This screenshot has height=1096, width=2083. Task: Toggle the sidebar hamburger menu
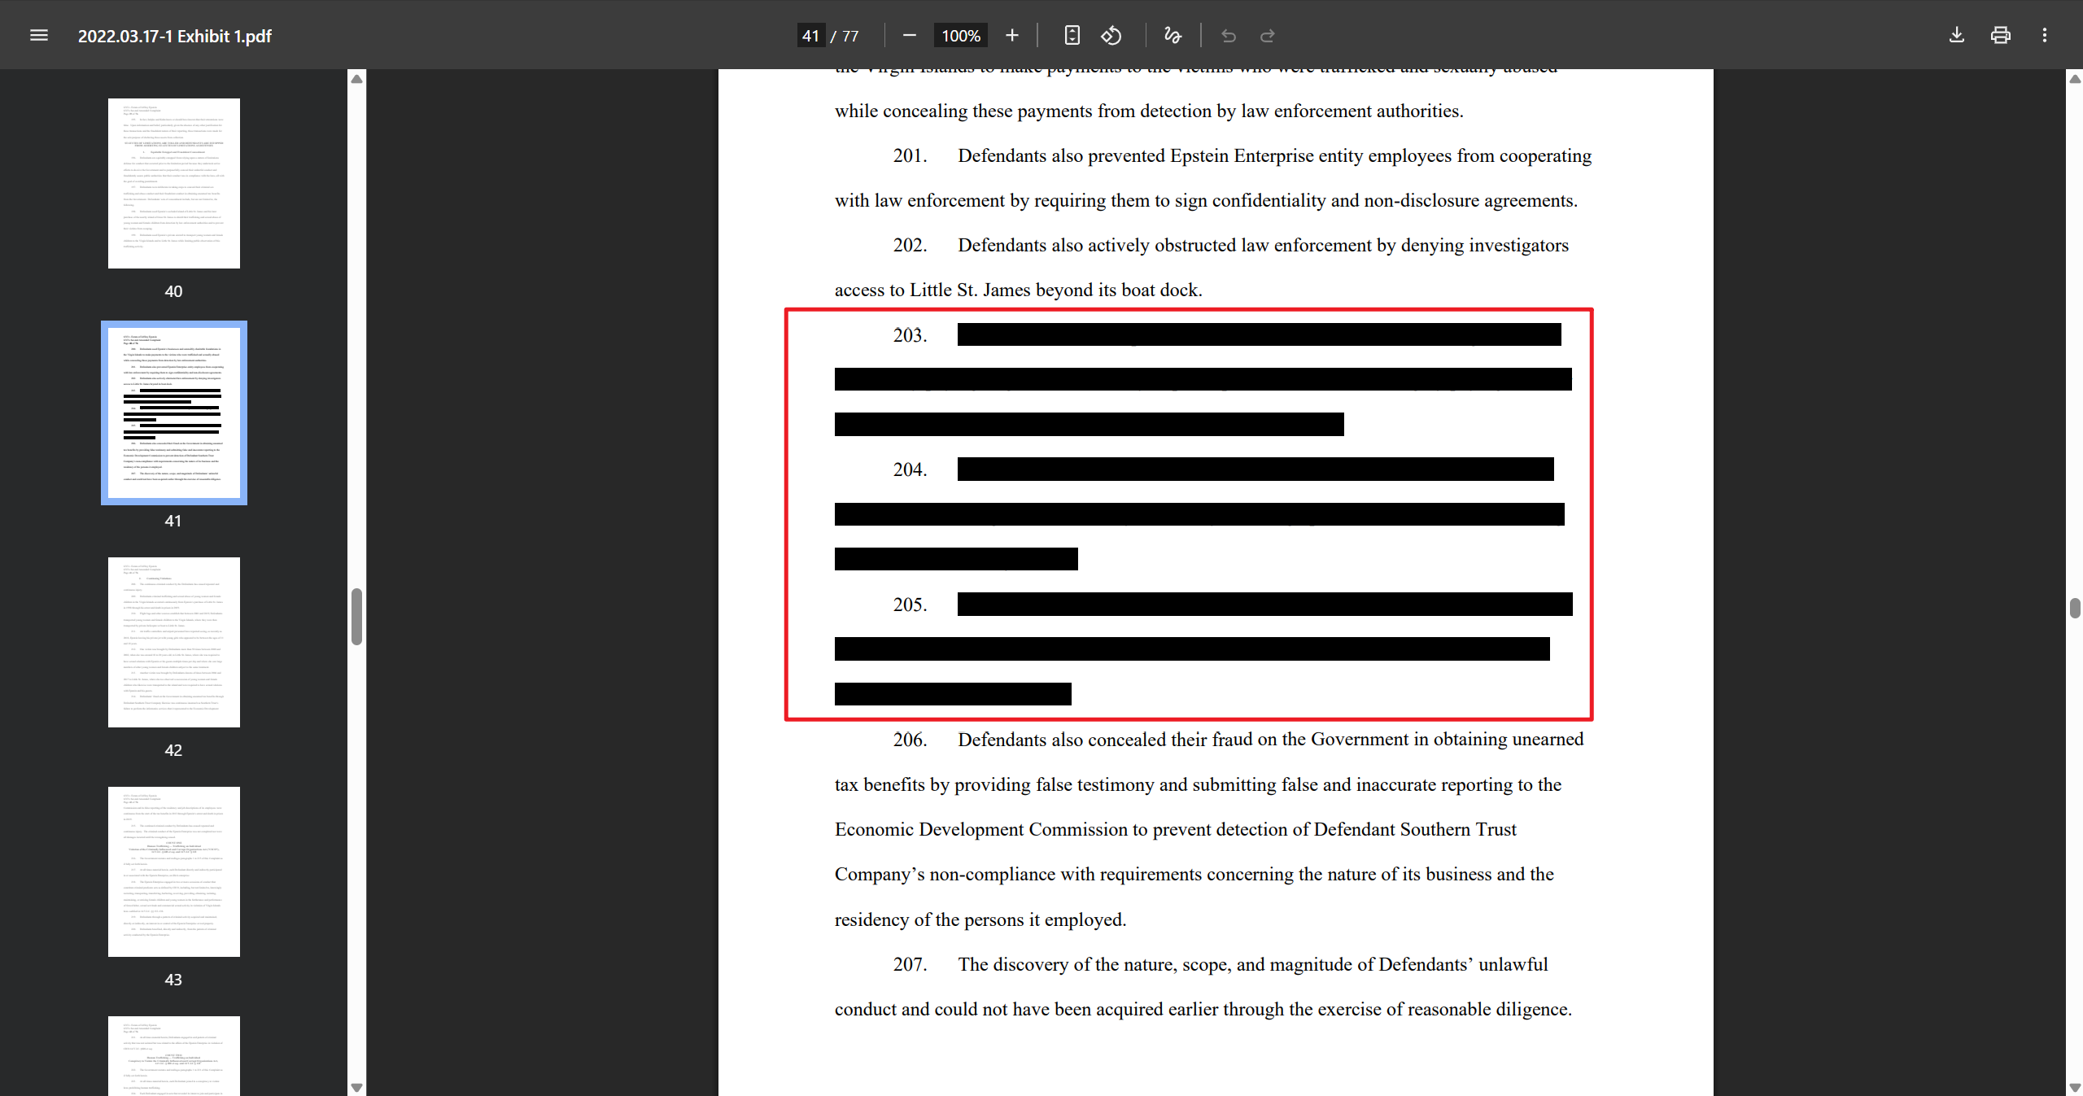[38, 35]
